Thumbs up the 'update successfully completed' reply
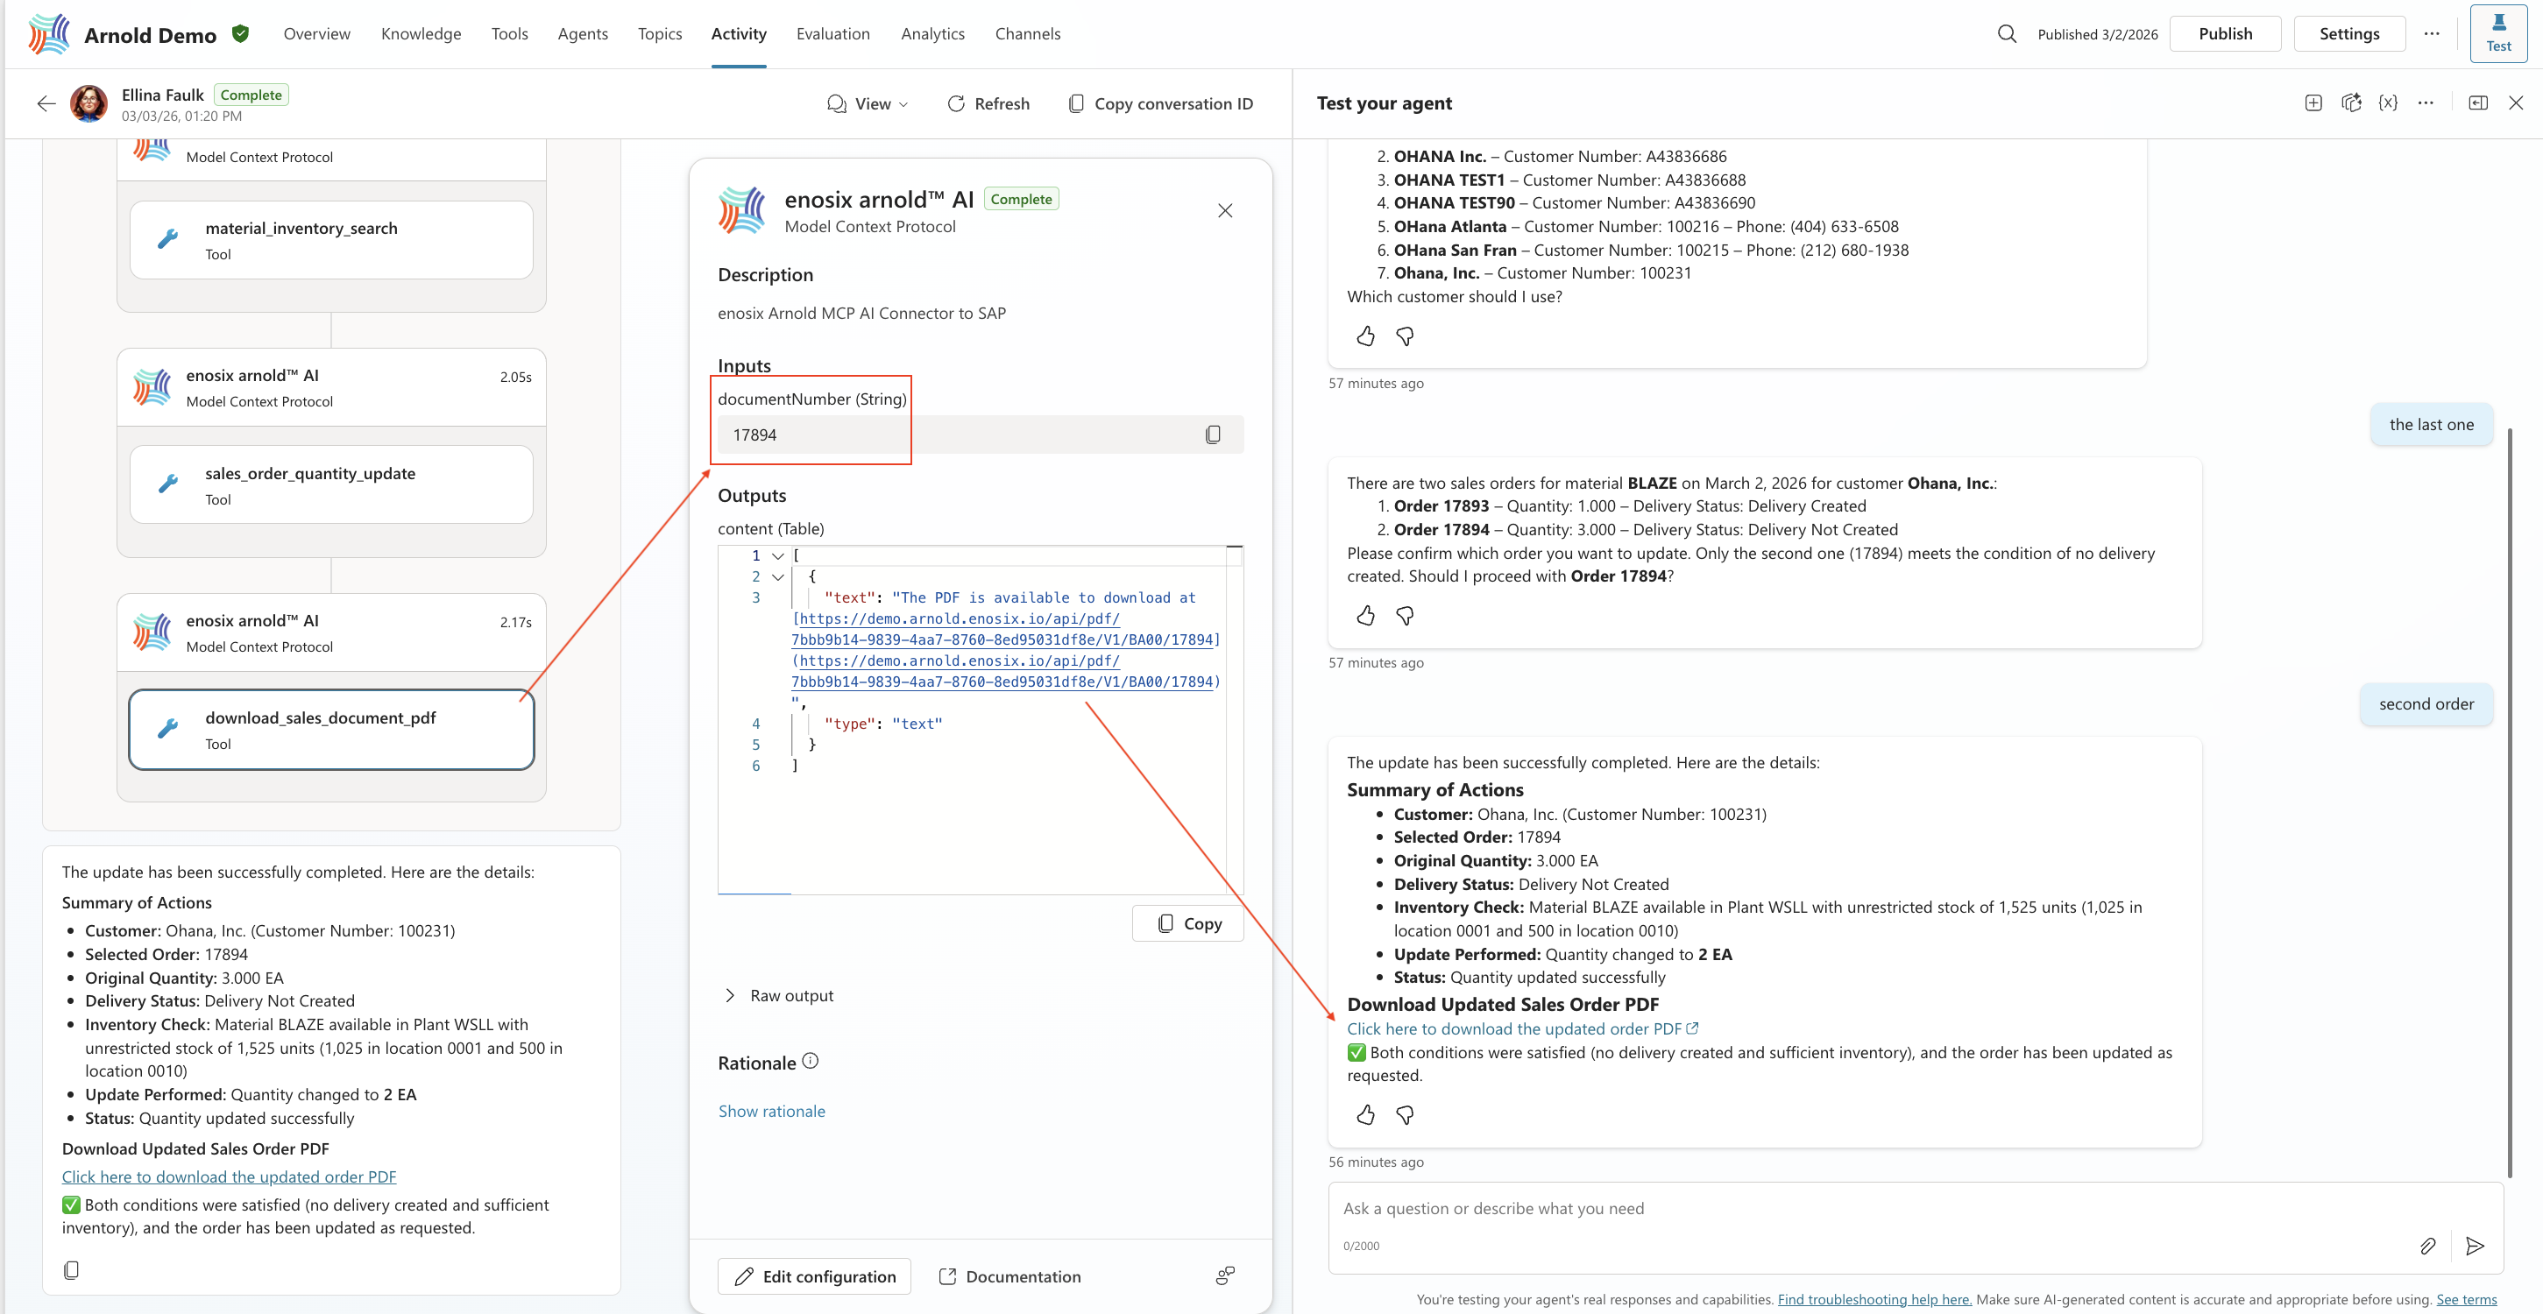 pos(1365,1114)
